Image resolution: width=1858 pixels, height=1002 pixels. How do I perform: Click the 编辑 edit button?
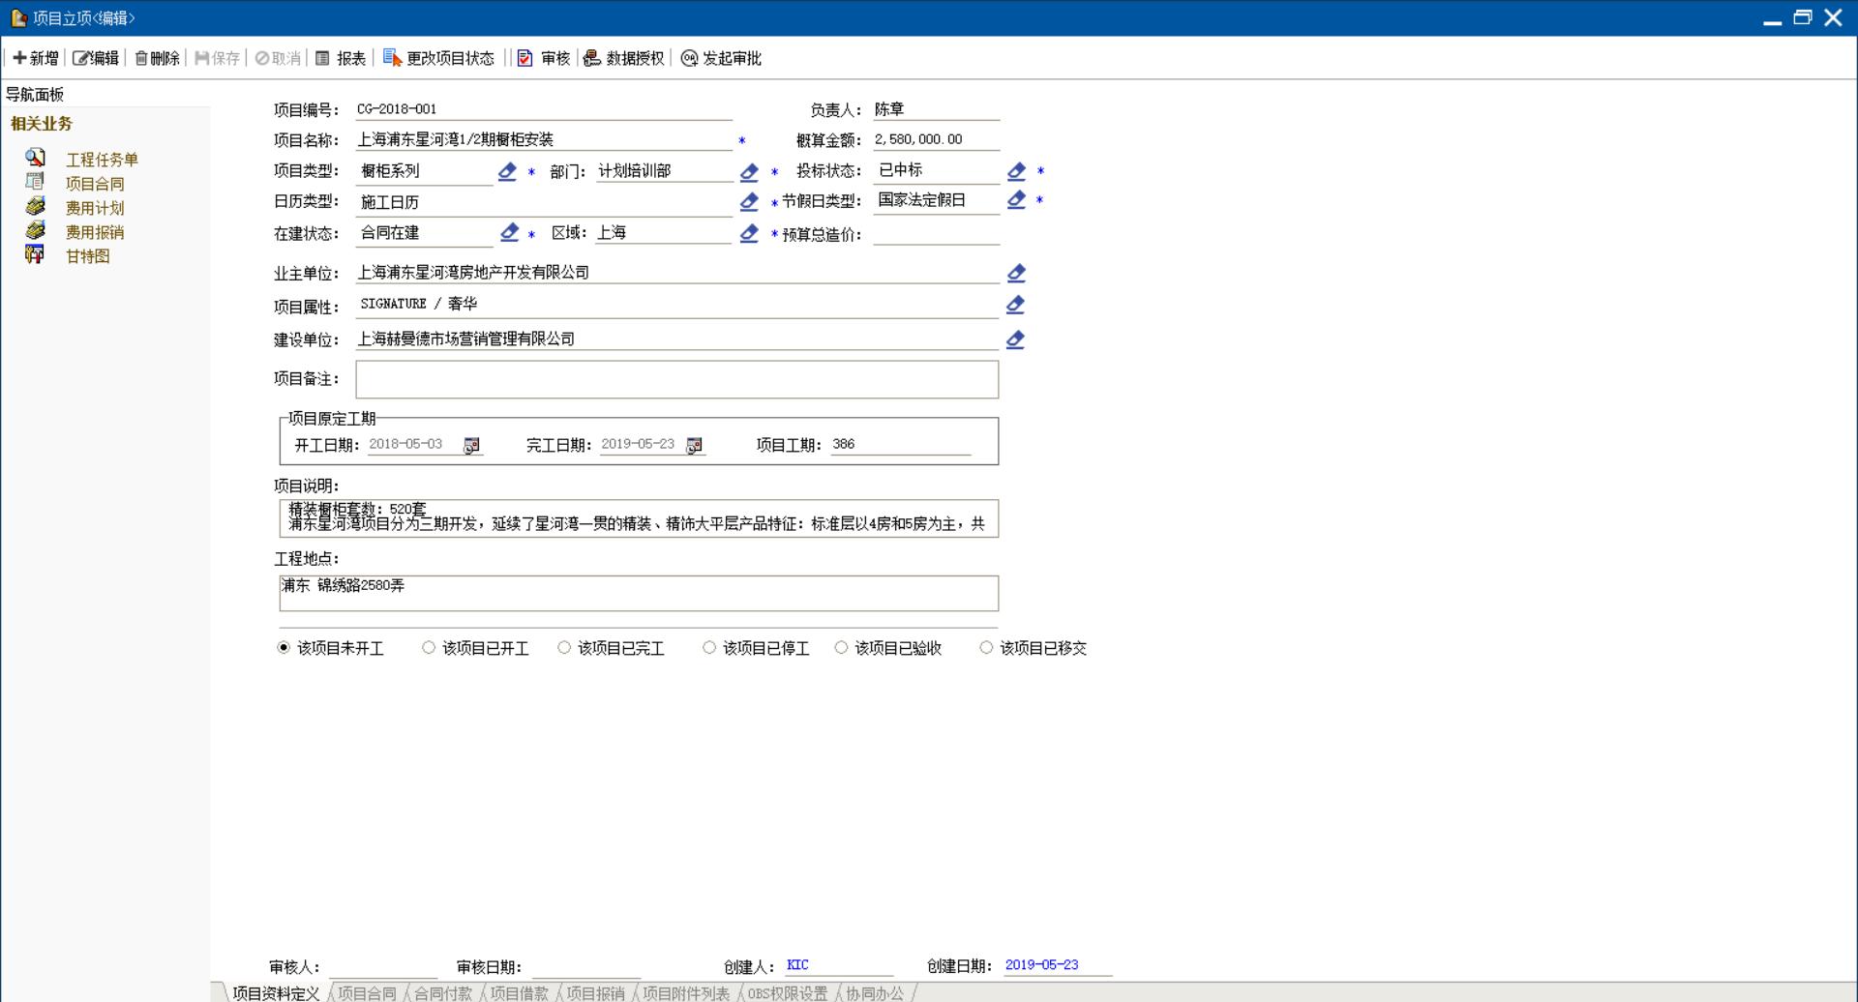[96, 58]
